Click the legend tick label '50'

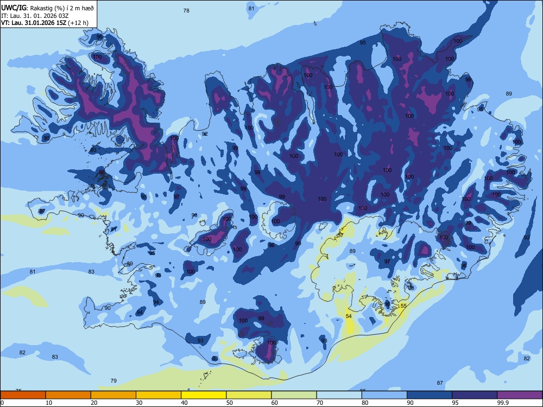click(230, 403)
